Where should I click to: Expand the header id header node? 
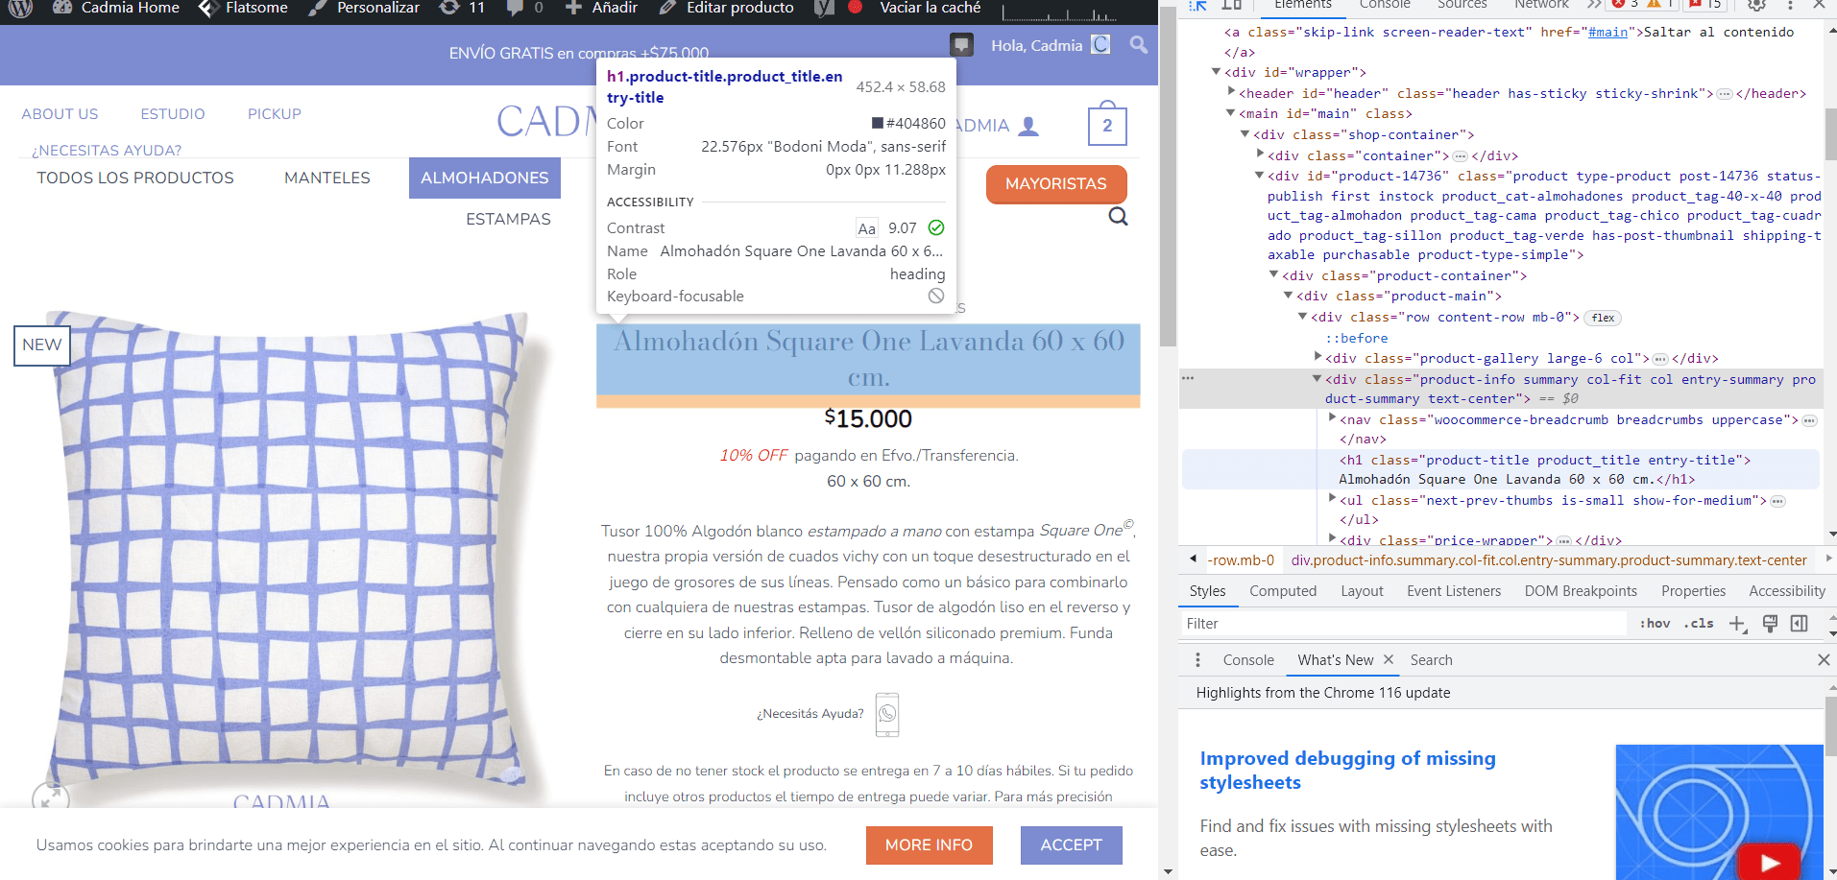tap(1231, 92)
